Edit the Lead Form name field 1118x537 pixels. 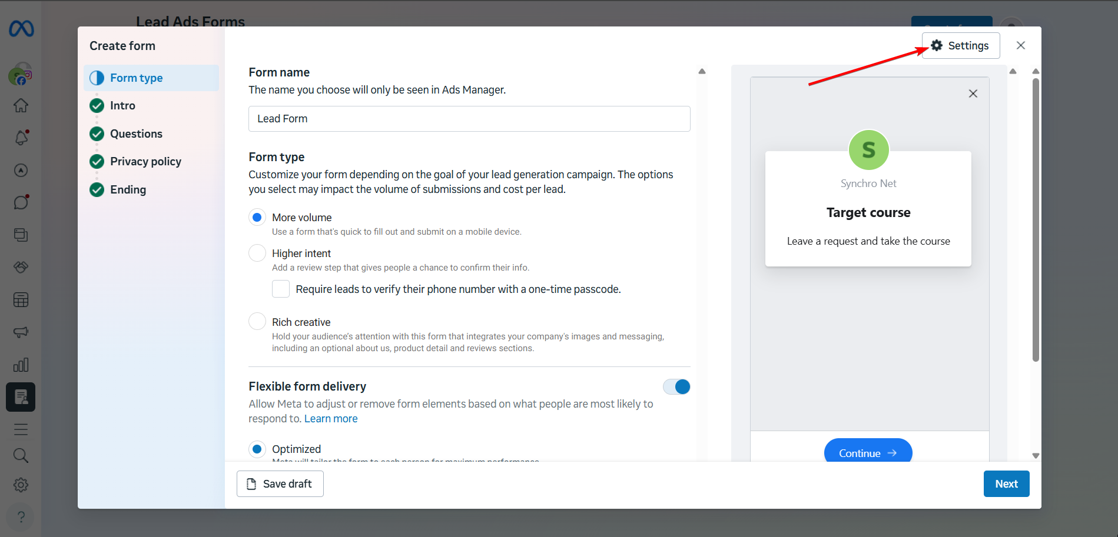tap(469, 118)
